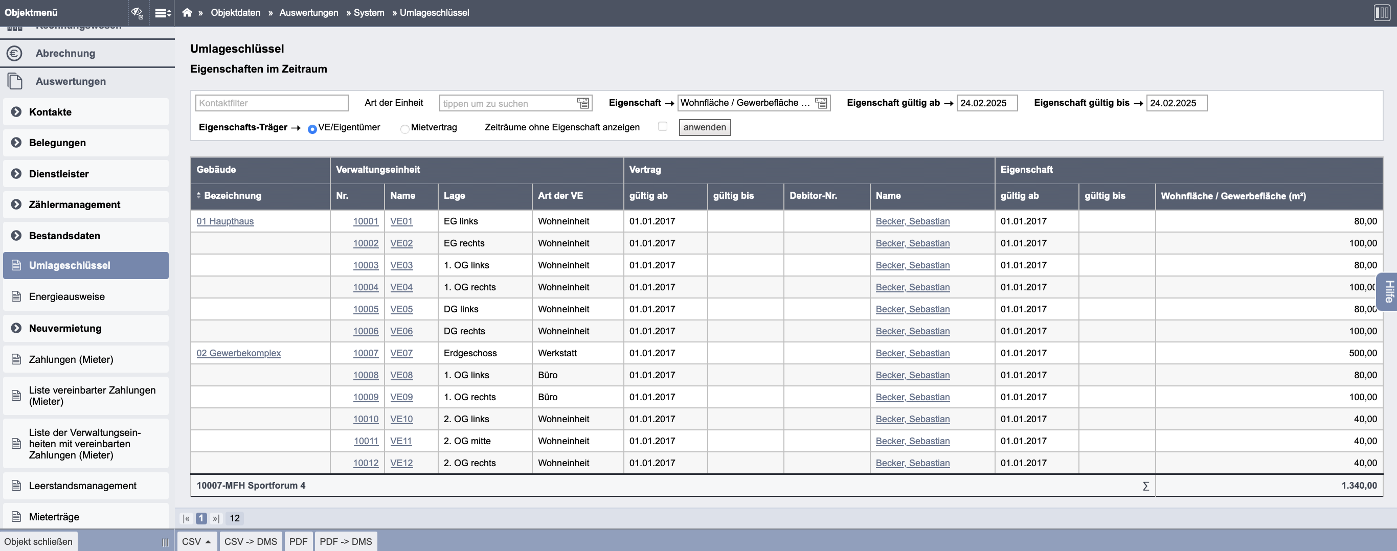Click the sidebar resize handle icon
The image size is (1397, 551).
(165, 542)
